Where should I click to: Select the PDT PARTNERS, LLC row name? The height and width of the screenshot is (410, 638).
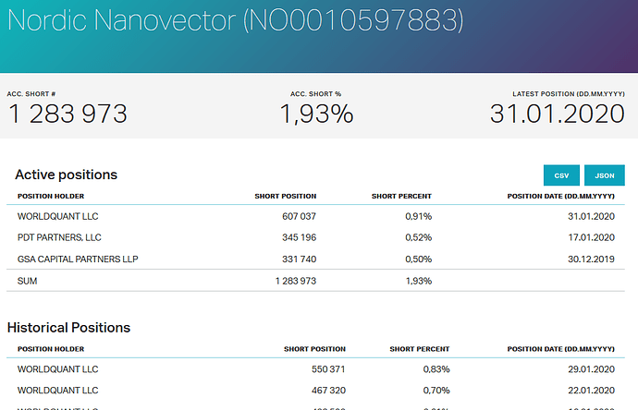(59, 237)
